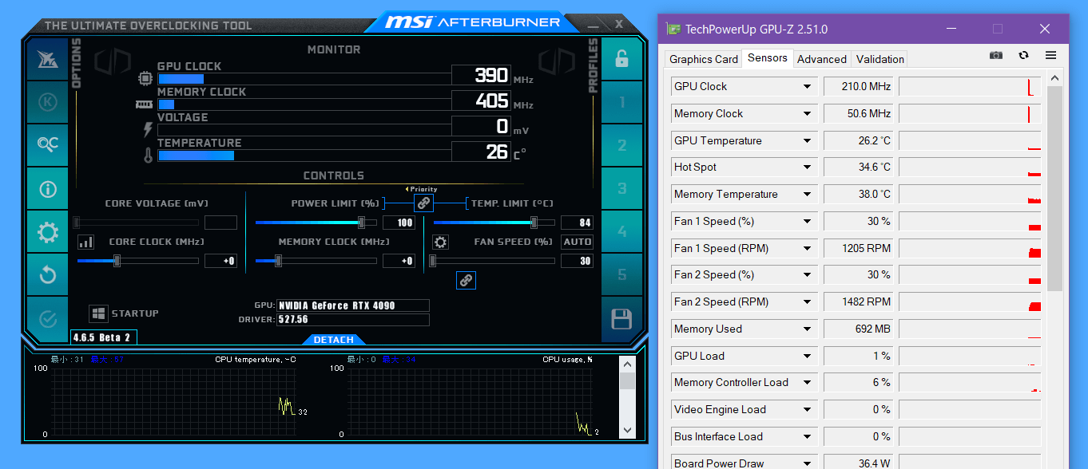Load Afterburner profile slot 2
This screenshot has height=469, width=1088.
click(x=621, y=145)
